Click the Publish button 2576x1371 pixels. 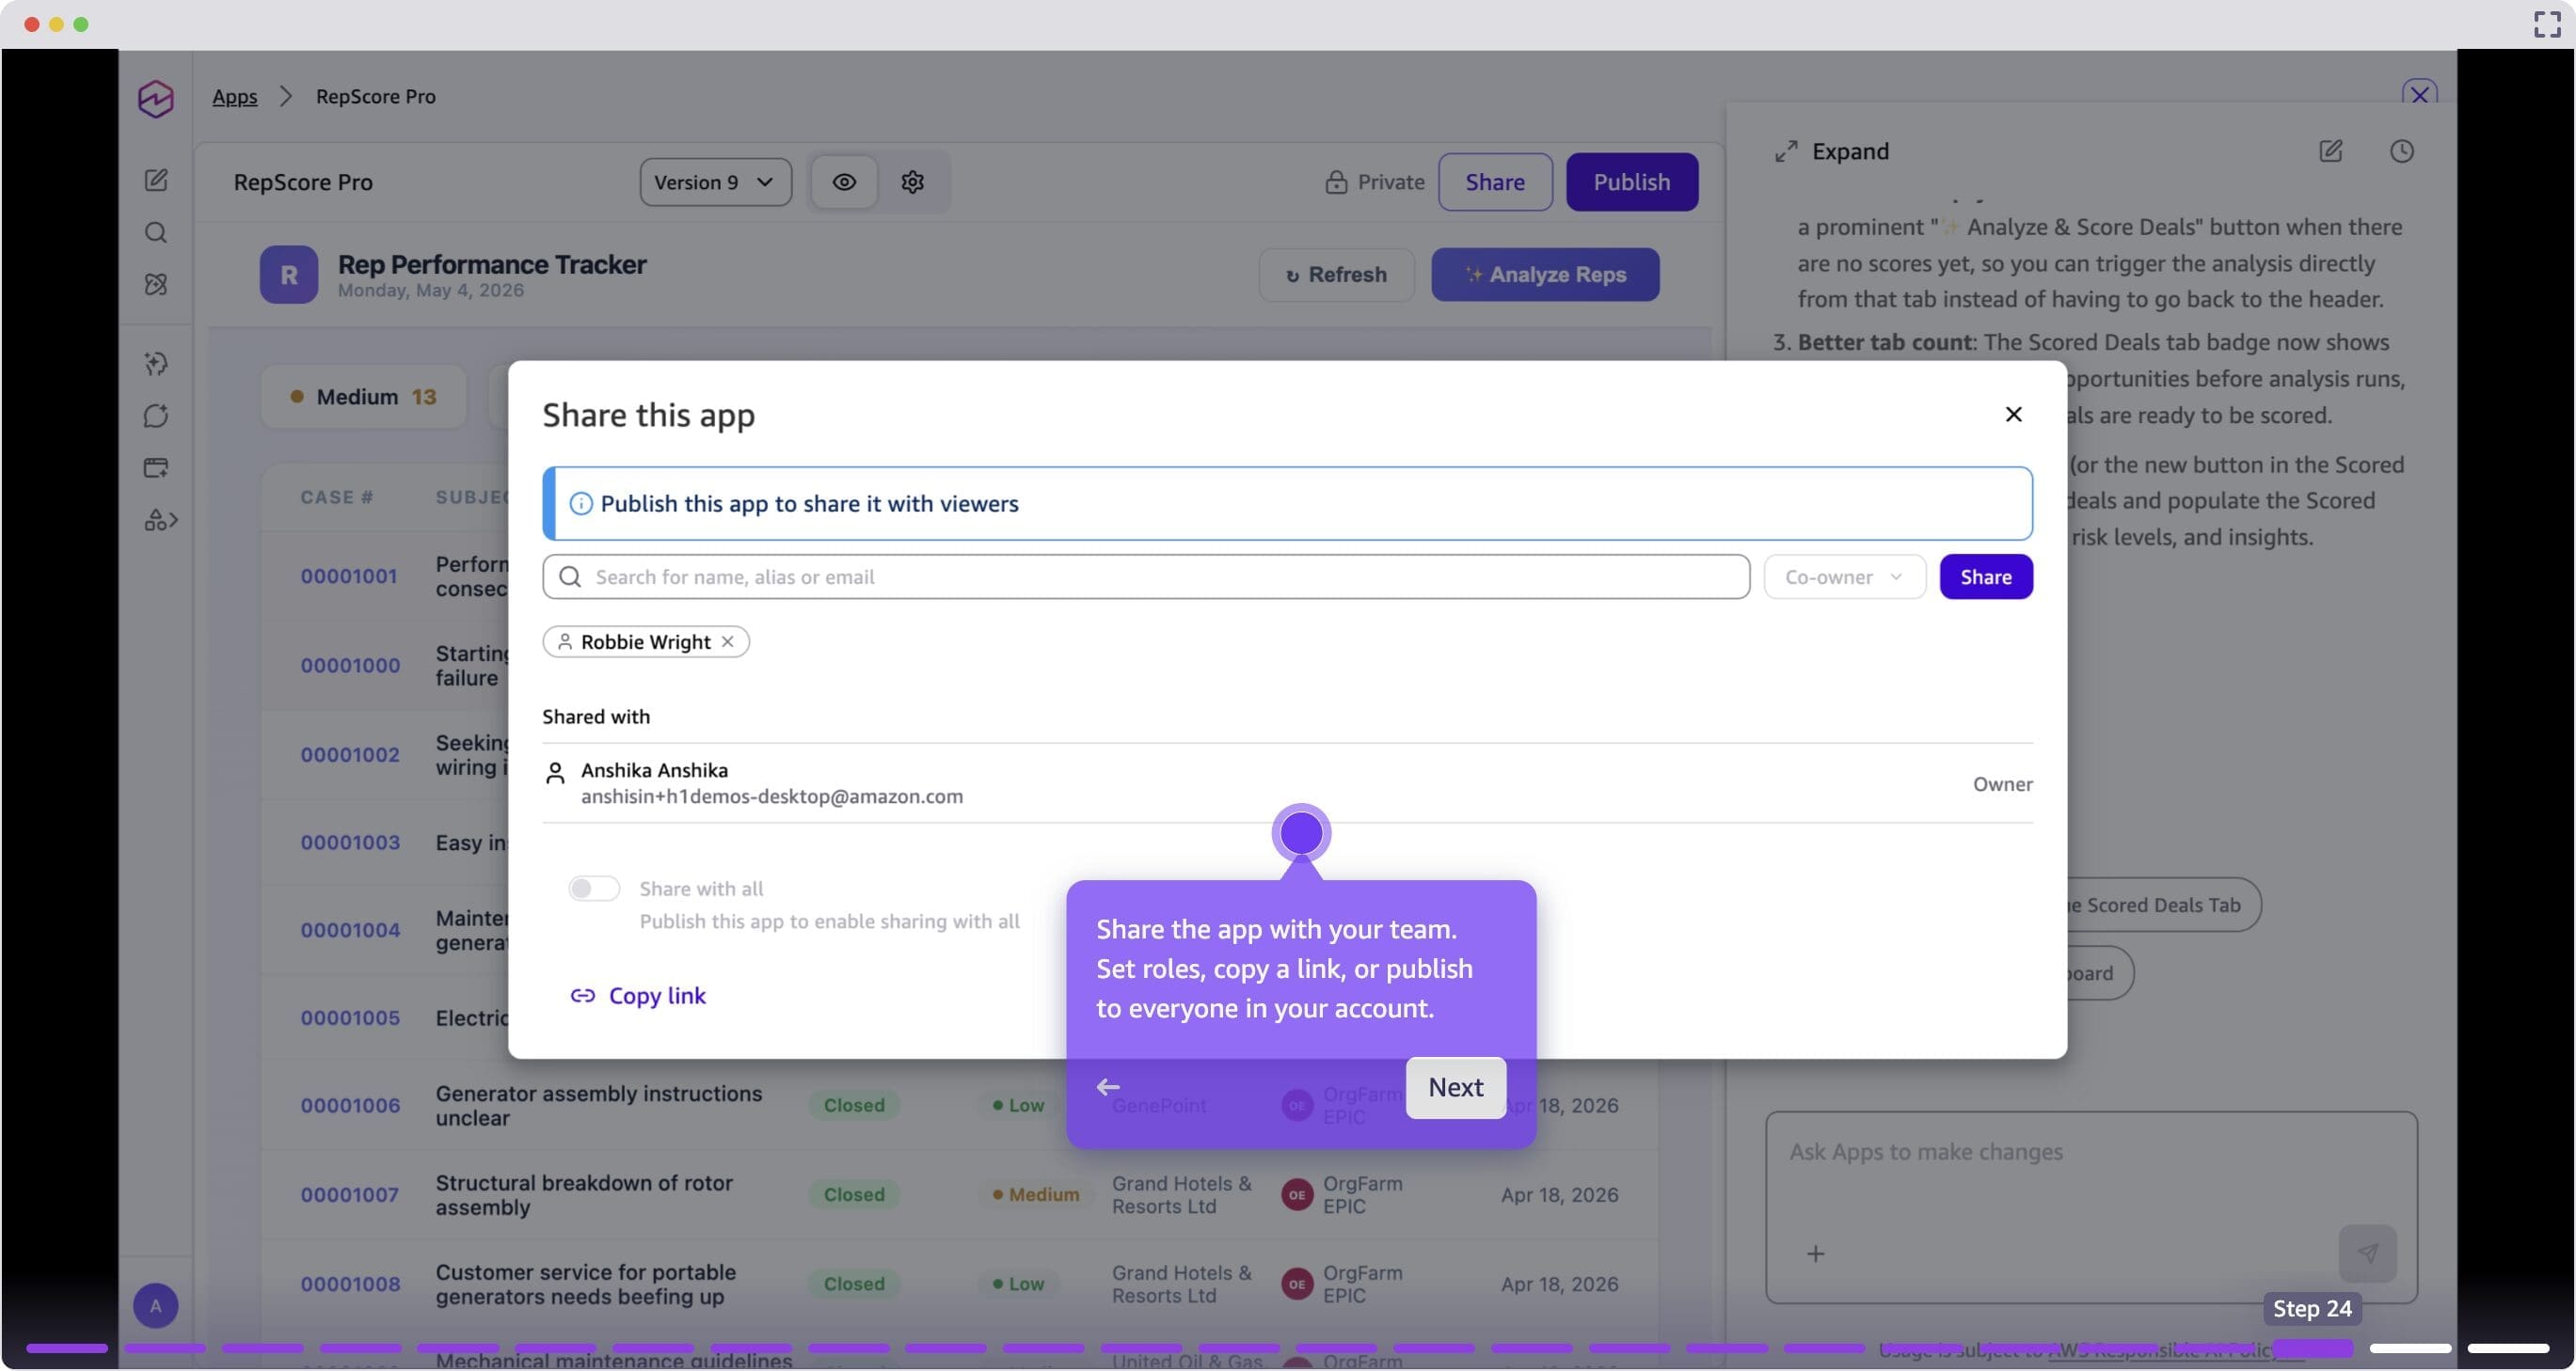pos(1632,181)
